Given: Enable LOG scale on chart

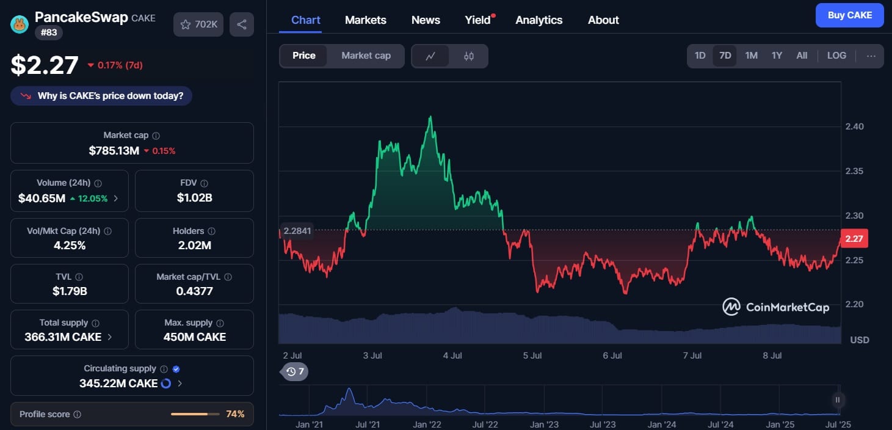Looking at the screenshot, I should tap(836, 56).
